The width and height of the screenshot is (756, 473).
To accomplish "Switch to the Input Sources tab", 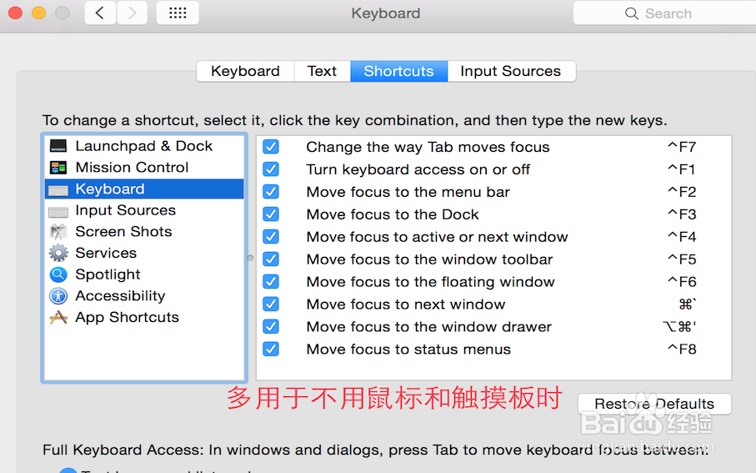I will (x=510, y=71).
